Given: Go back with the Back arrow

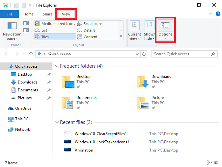Looking at the screenshot, I should (7, 54).
